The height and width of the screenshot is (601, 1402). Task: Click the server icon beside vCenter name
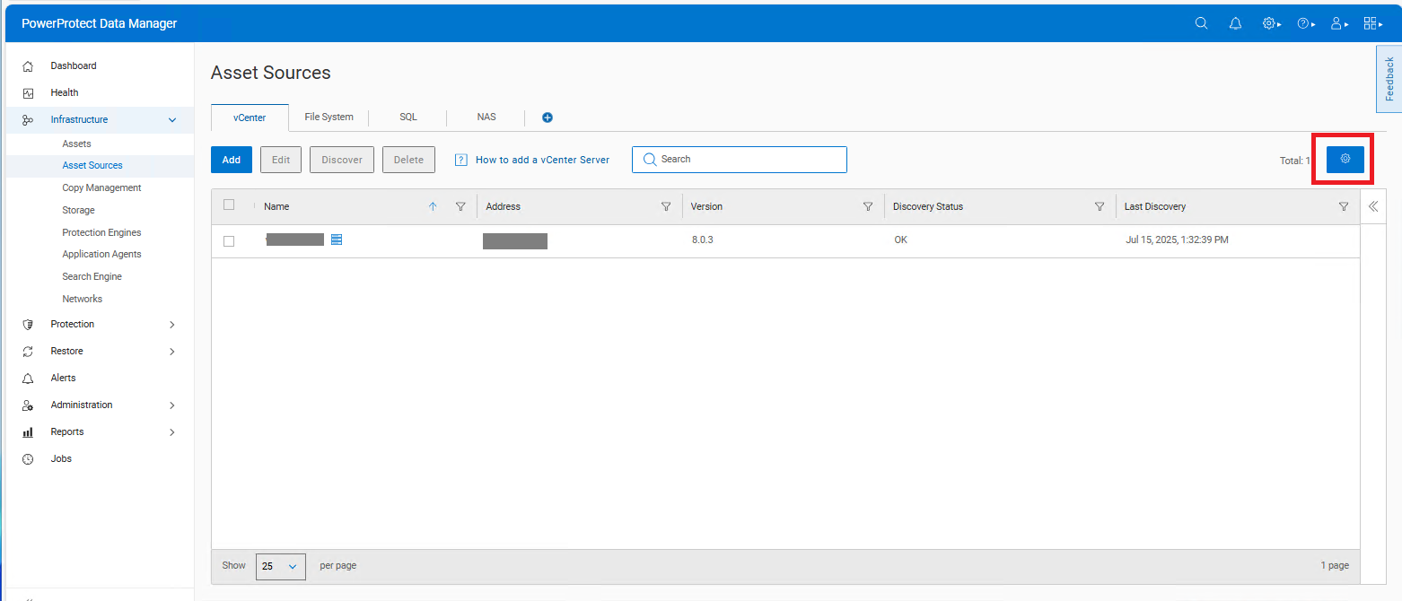pos(337,240)
